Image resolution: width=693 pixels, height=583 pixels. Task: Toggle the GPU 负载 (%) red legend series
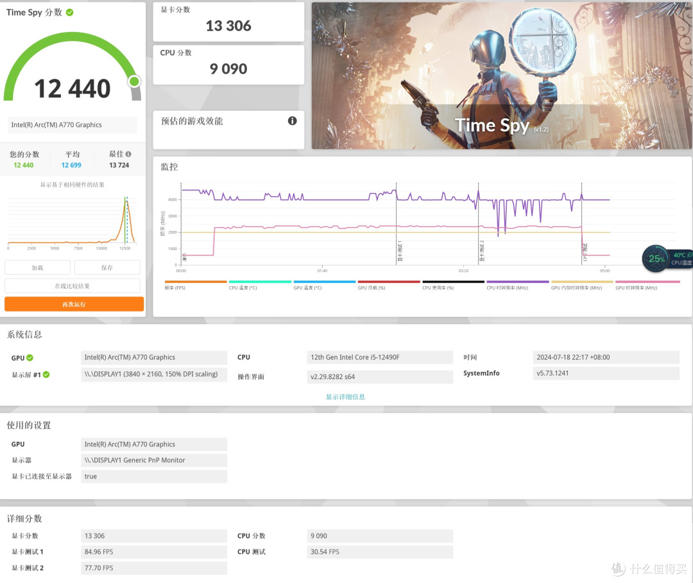[x=389, y=285]
